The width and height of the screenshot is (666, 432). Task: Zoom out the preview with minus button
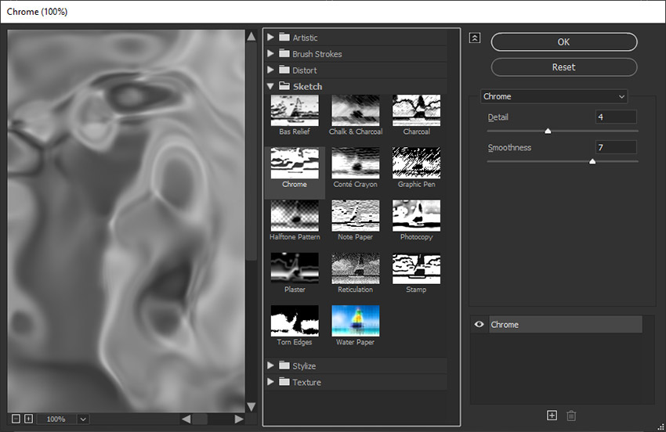click(16, 419)
